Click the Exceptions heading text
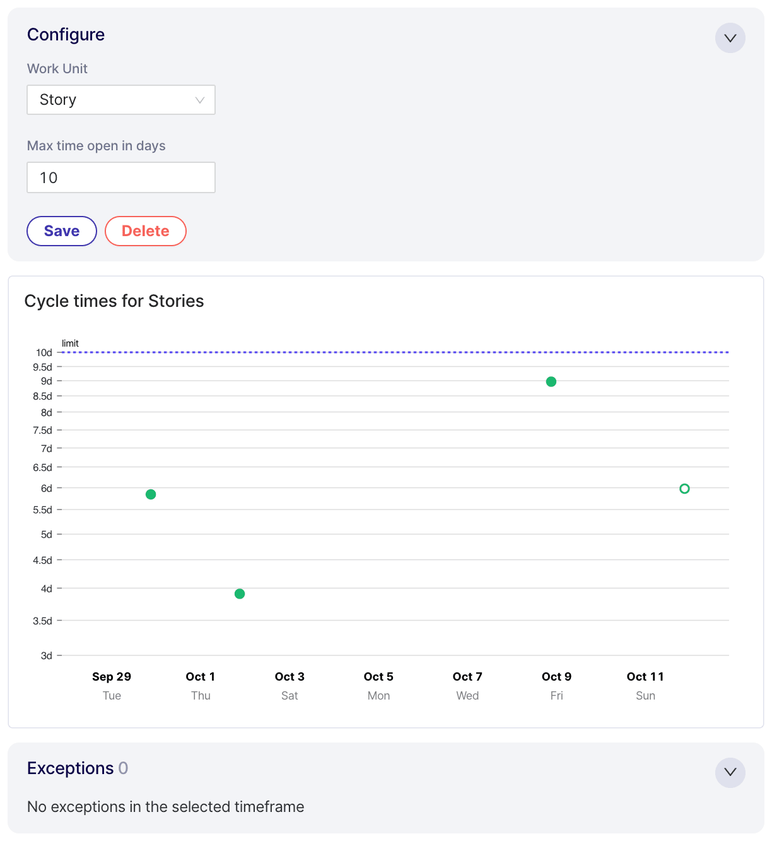Screen dimensions: 772x841 pyautogui.click(x=71, y=768)
